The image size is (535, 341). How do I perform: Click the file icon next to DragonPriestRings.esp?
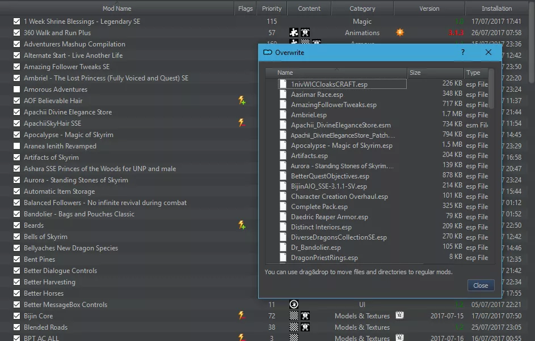tap(283, 258)
